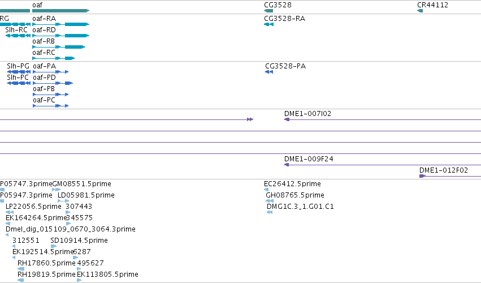Click the CG3528 gene arrow glyph
481x283 pixels.
coord(268,11)
